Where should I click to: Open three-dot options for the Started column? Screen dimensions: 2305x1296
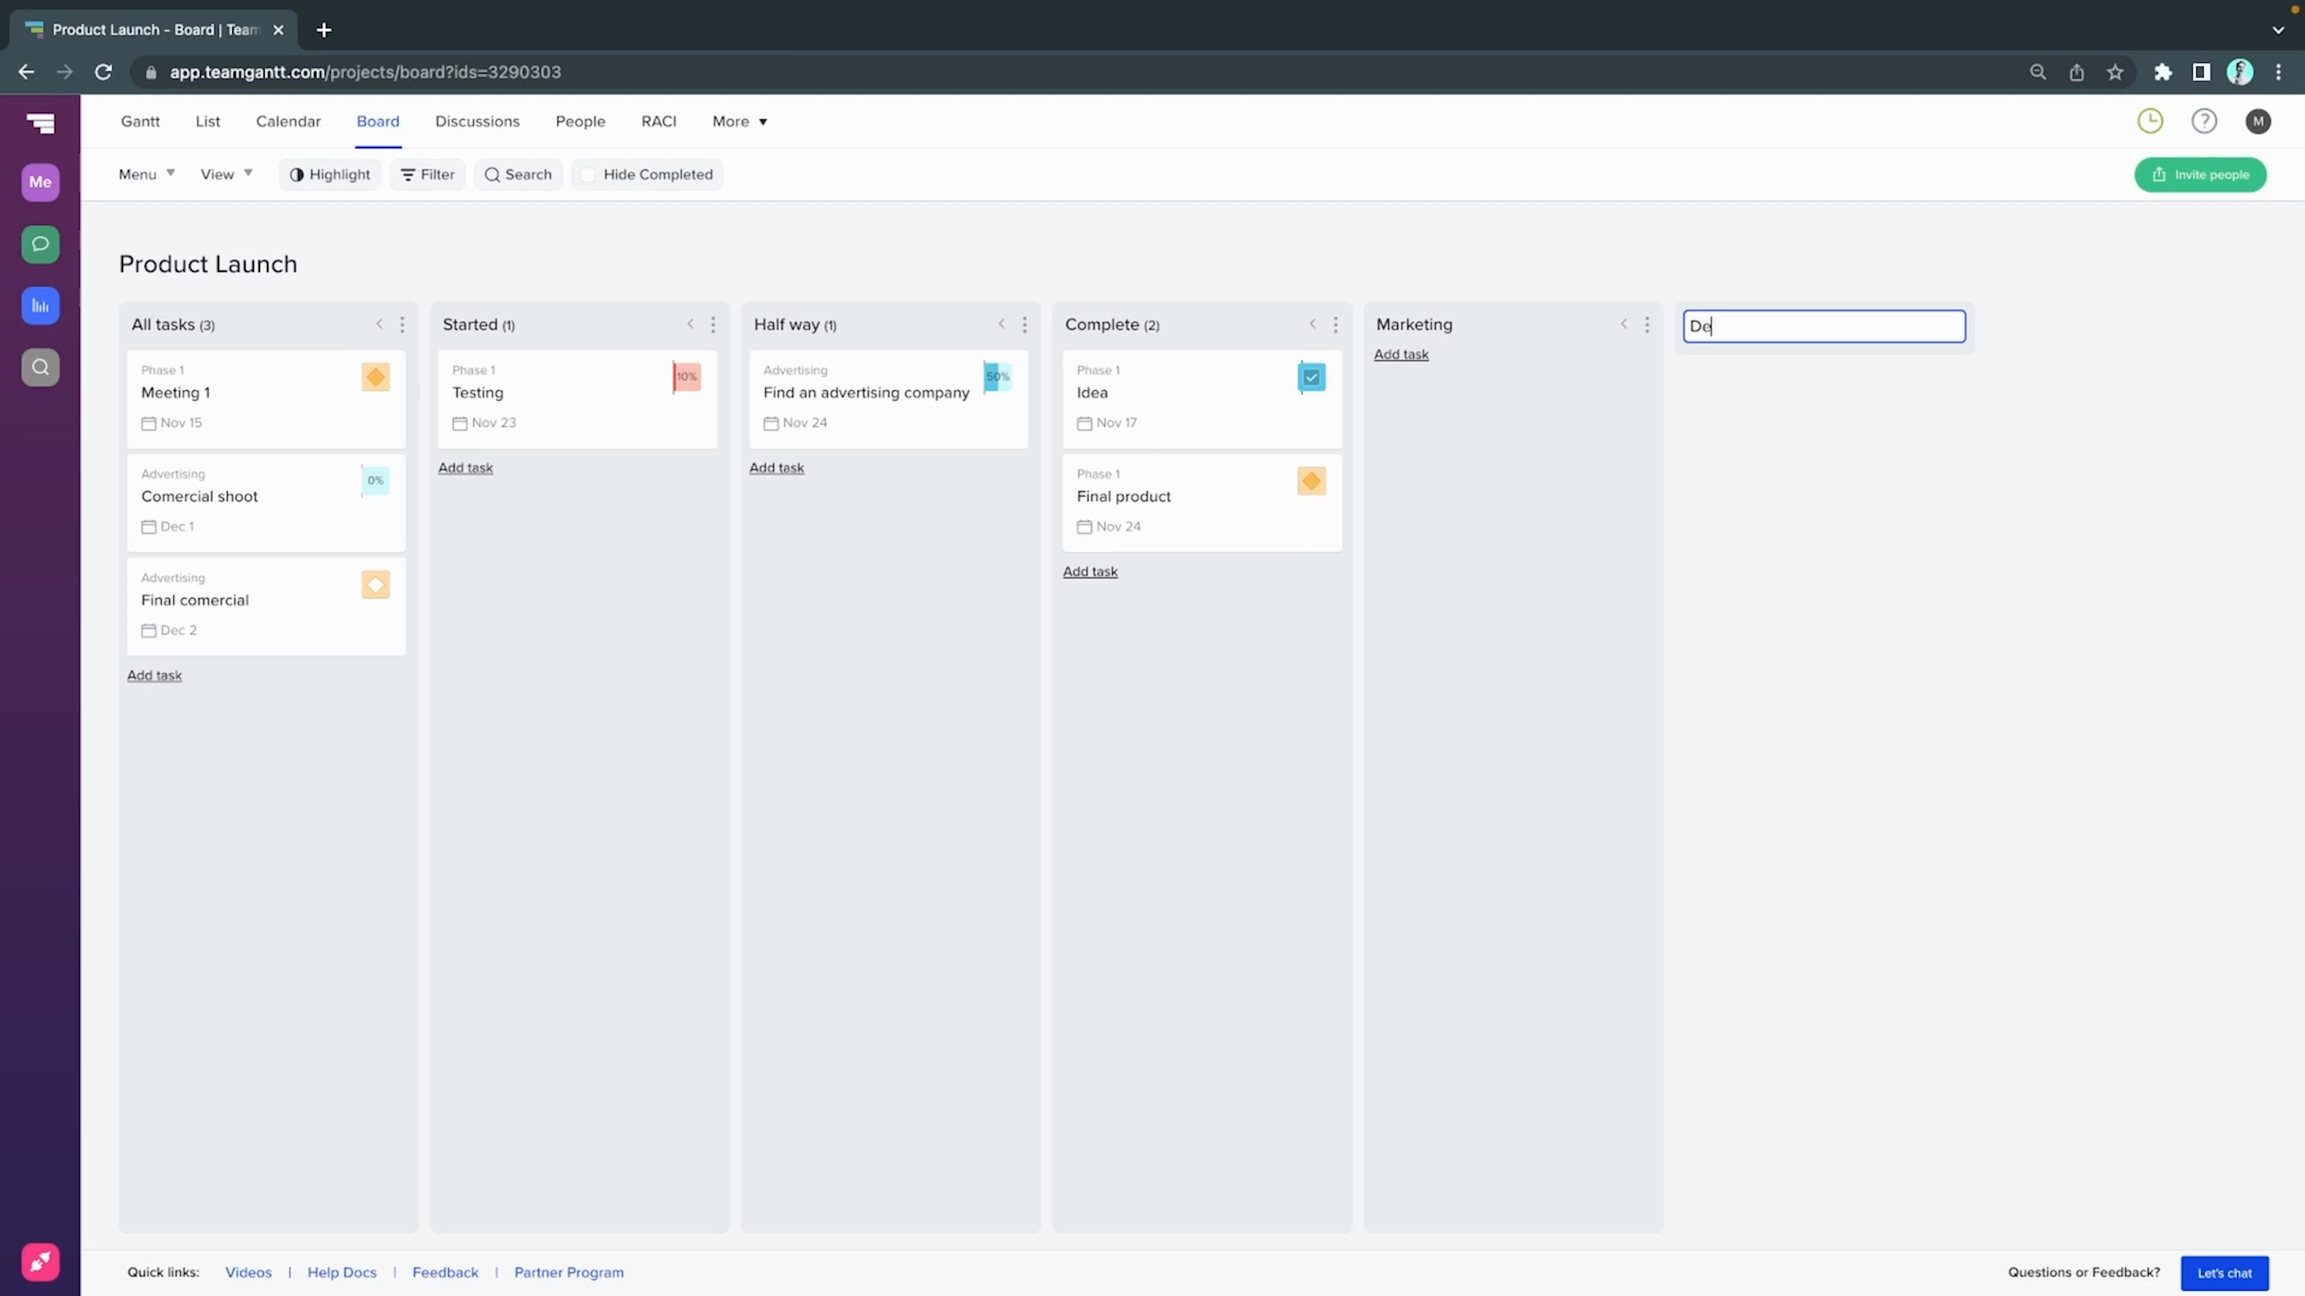[x=713, y=325]
